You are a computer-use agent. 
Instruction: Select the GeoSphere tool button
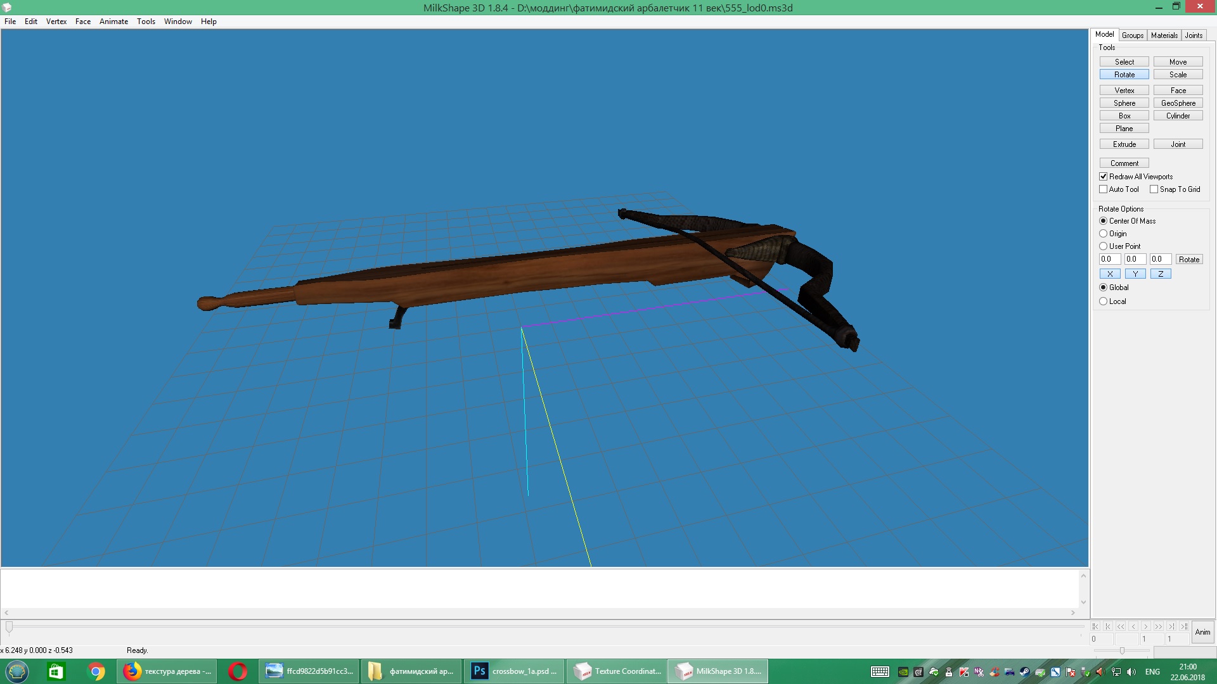point(1178,103)
